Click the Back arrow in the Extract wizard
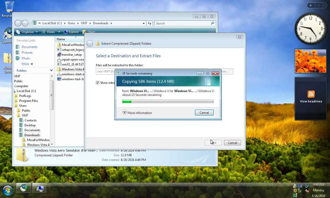This screenshot has height=198, width=330. 90,44
